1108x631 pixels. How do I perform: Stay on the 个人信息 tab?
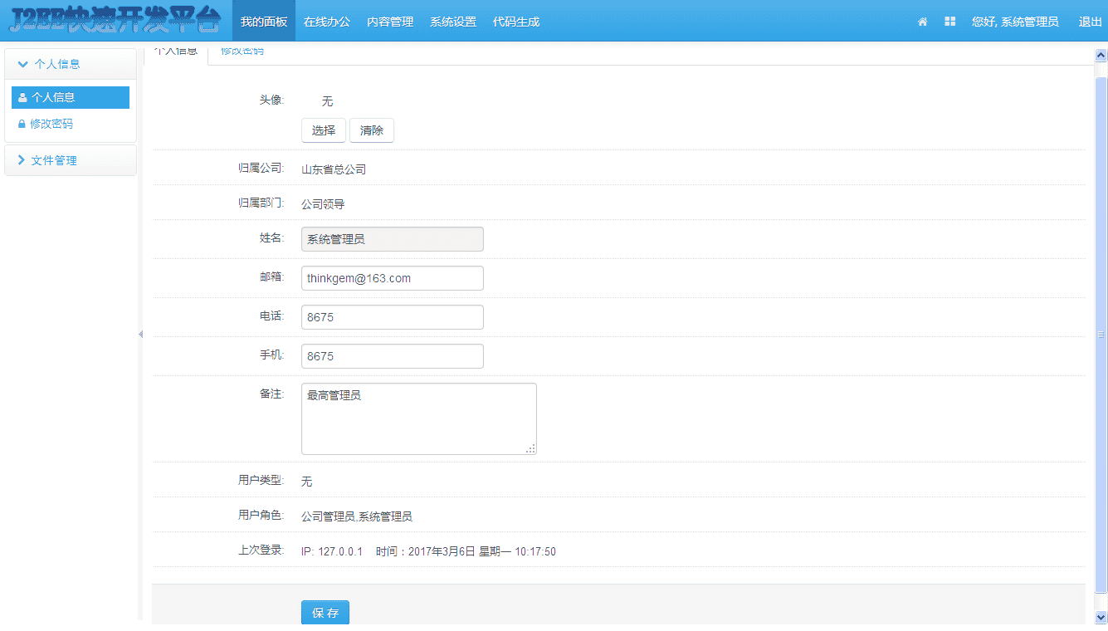click(175, 51)
